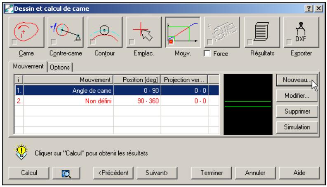Click the Calcul button
This screenshot has width=327, height=187.
(x=29, y=173)
